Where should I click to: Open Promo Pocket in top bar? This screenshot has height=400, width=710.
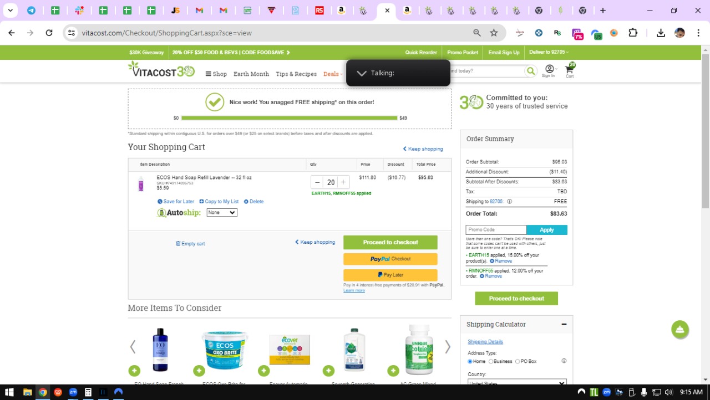coord(463,53)
